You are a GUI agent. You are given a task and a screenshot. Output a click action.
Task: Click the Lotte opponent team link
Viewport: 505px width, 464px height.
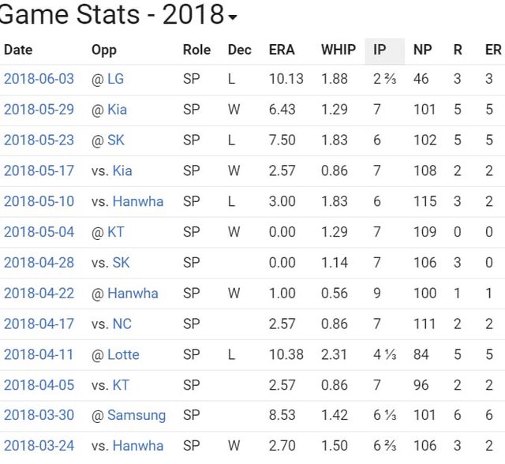pos(123,354)
